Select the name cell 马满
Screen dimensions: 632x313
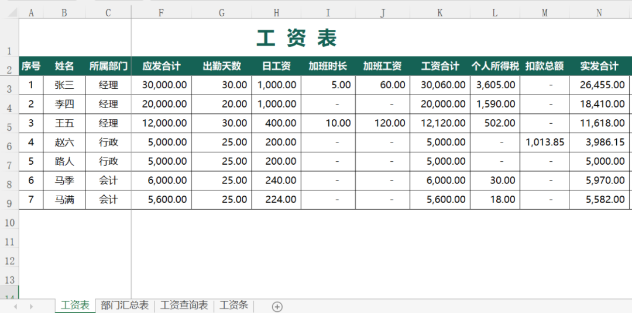64,200
